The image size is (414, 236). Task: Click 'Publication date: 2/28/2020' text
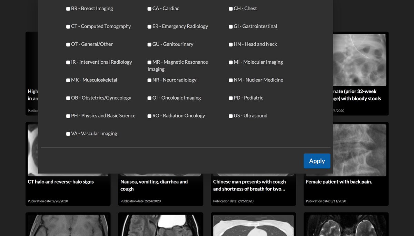pyautogui.click(x=48, y=201)
